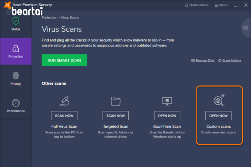This screenshot has height=167, width=251.
Task: Click the Notifications bell icon
Action: [x=186, y=5]
